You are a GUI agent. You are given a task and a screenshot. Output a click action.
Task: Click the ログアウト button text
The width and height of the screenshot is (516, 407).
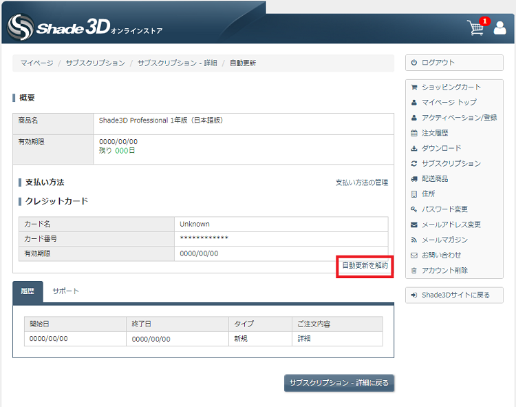click(x=438, y=63)
